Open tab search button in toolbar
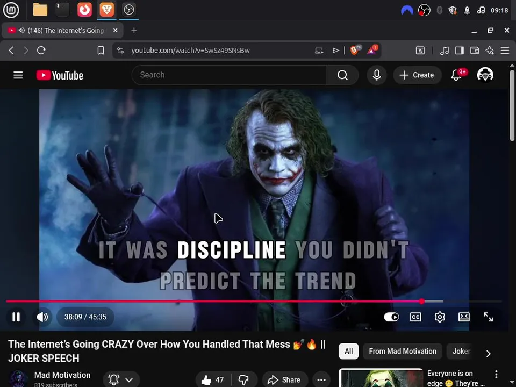The image size is (516, 387). click(x=420, y=51)
